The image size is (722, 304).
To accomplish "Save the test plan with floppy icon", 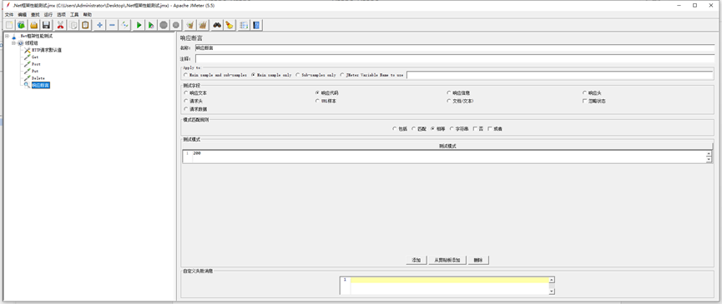I will pyautogui.click(x=46, y=25).
